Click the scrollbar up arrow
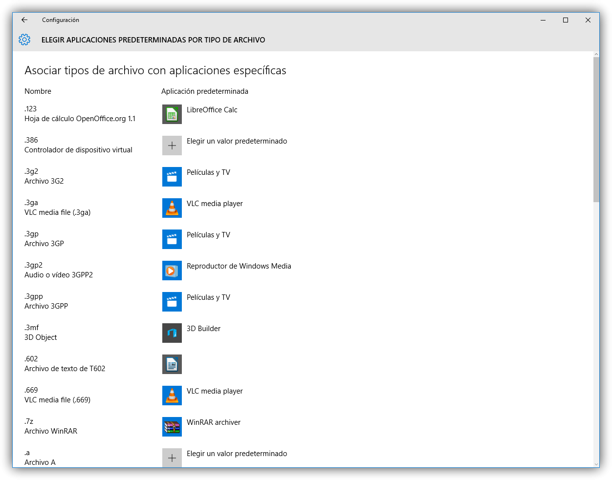Screen dimensions: 612x480 (596, 54)
